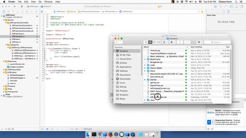Open Finder arrange-by dropdown

165,42
